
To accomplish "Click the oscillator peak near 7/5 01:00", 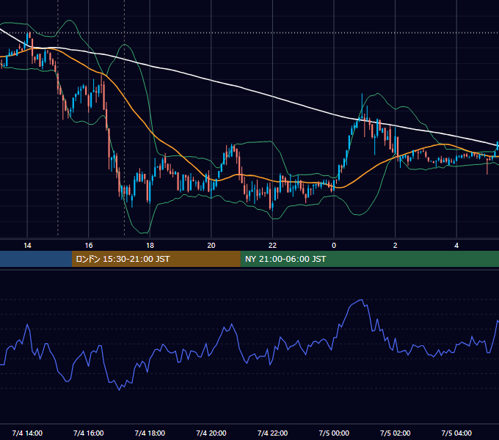I will (x=361, y=300).
